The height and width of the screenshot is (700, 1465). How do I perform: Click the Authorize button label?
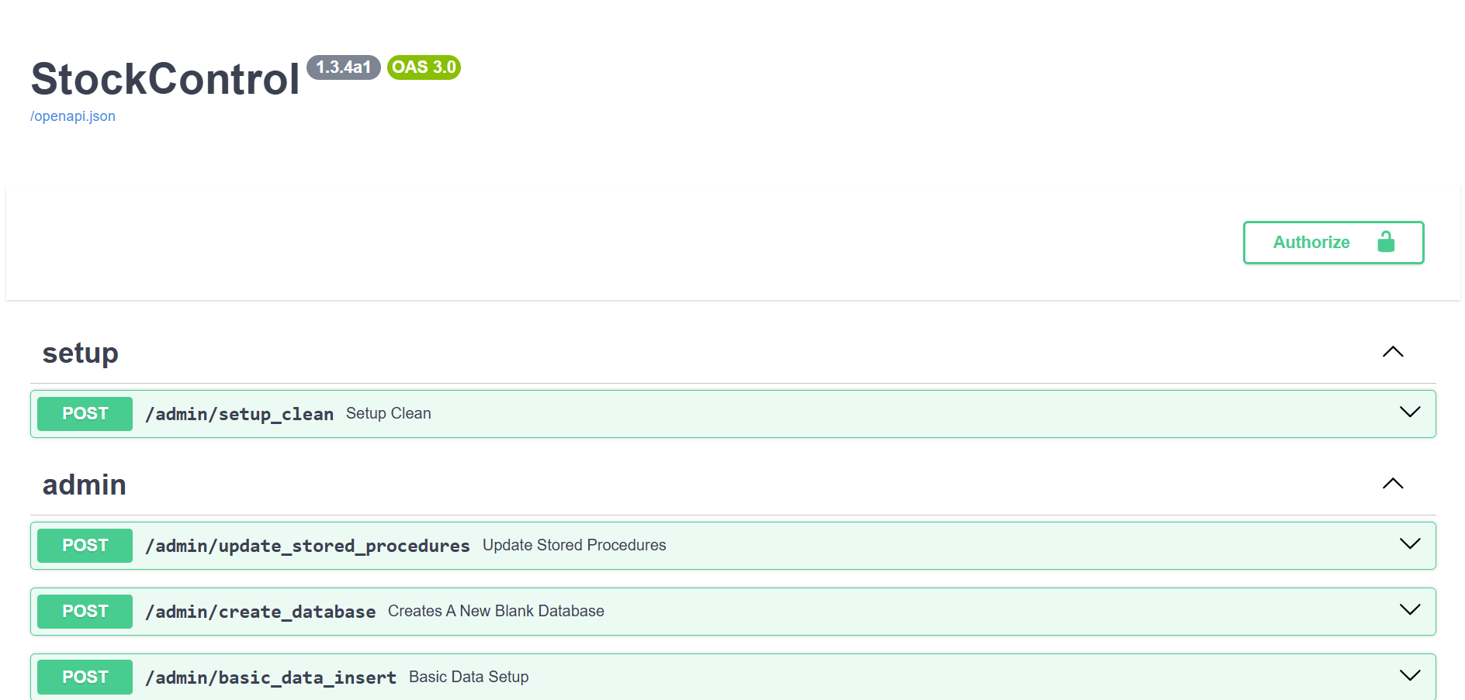(1311, 243)
